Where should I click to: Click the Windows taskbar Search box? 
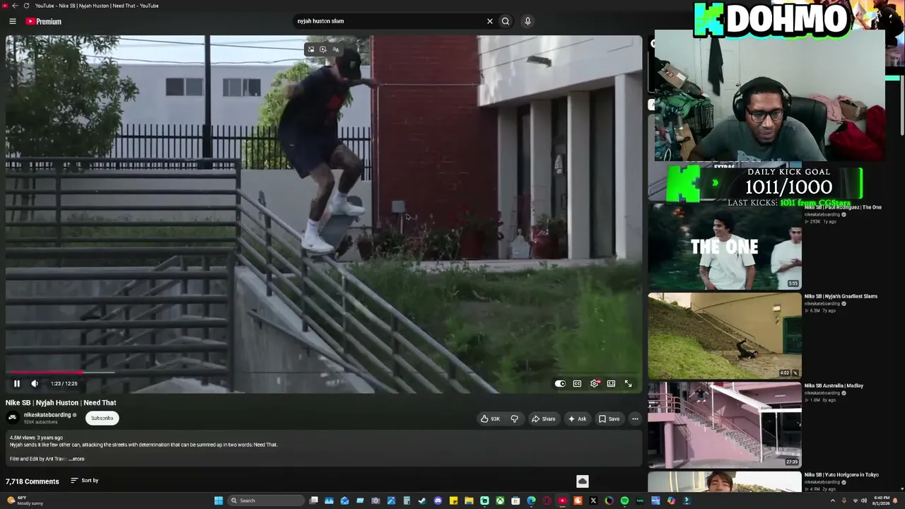point(267,501)
